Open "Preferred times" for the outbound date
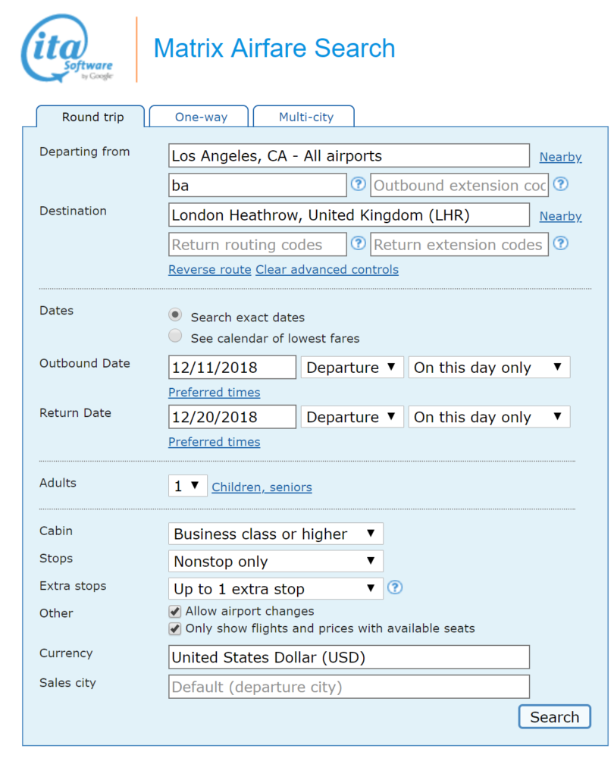 click(x=214, y=392)
